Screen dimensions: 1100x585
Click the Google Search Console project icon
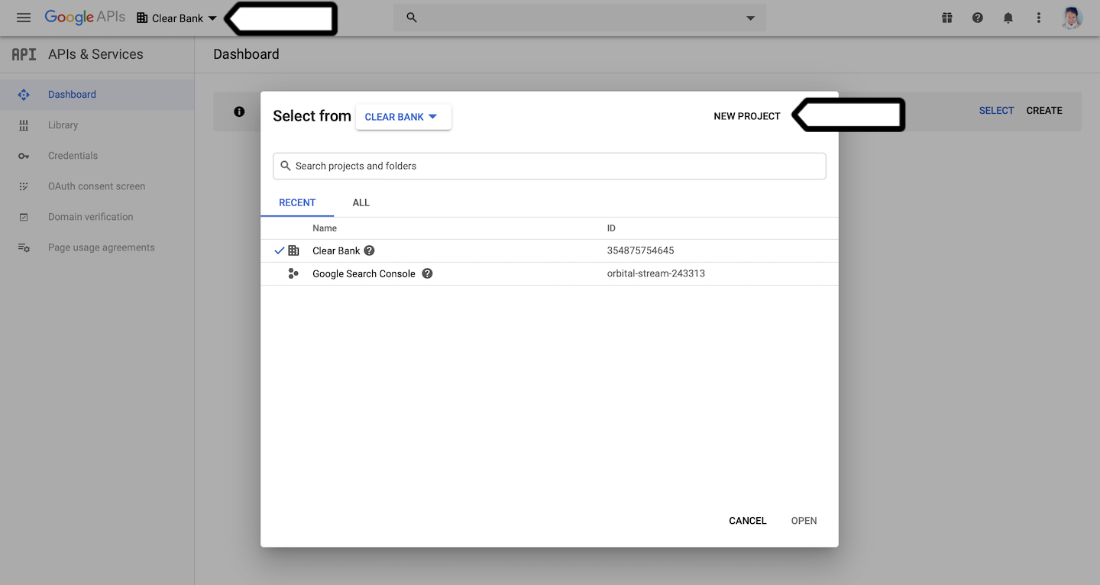(x=293, y=273)
